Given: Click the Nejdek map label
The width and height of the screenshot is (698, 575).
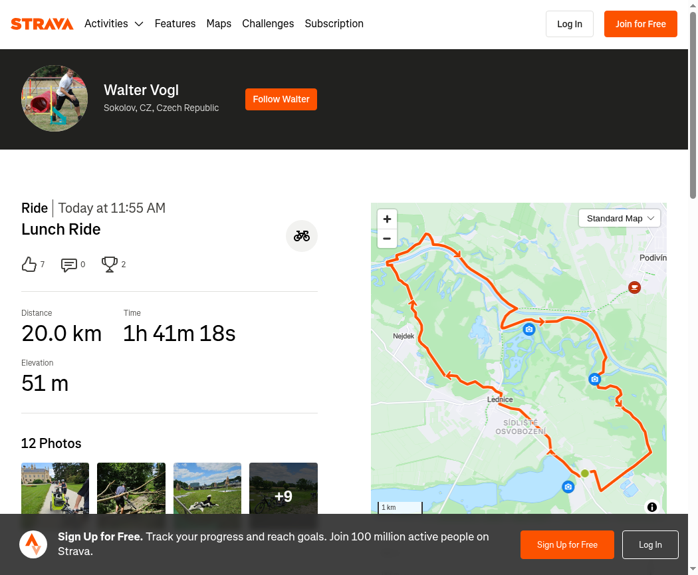Looking at the screenshot, I should 404,336.
